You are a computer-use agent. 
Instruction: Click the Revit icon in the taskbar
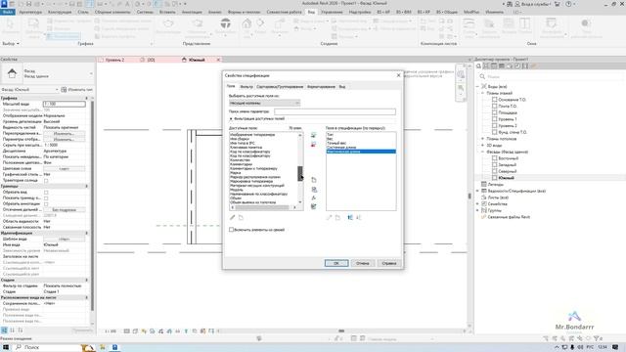point(114,347)
